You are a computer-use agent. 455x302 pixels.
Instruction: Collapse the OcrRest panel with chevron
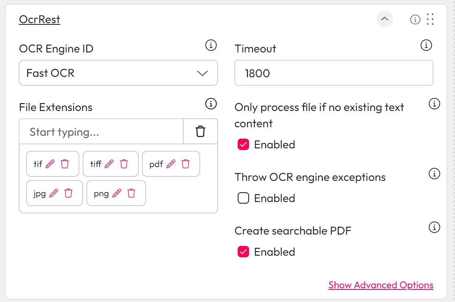point(385,19)
